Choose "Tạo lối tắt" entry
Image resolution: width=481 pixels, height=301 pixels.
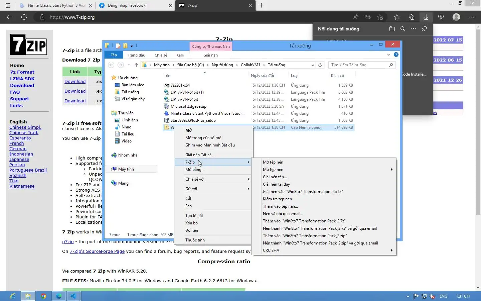click(194, 216)
